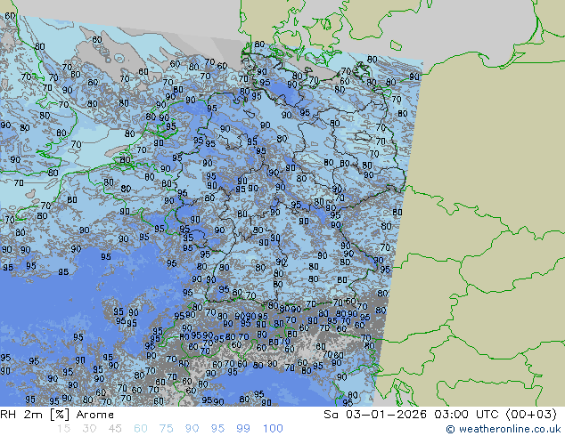565x436 pixels.
Task: Pick the 95 legend value
Action: (x=218, y=429)
